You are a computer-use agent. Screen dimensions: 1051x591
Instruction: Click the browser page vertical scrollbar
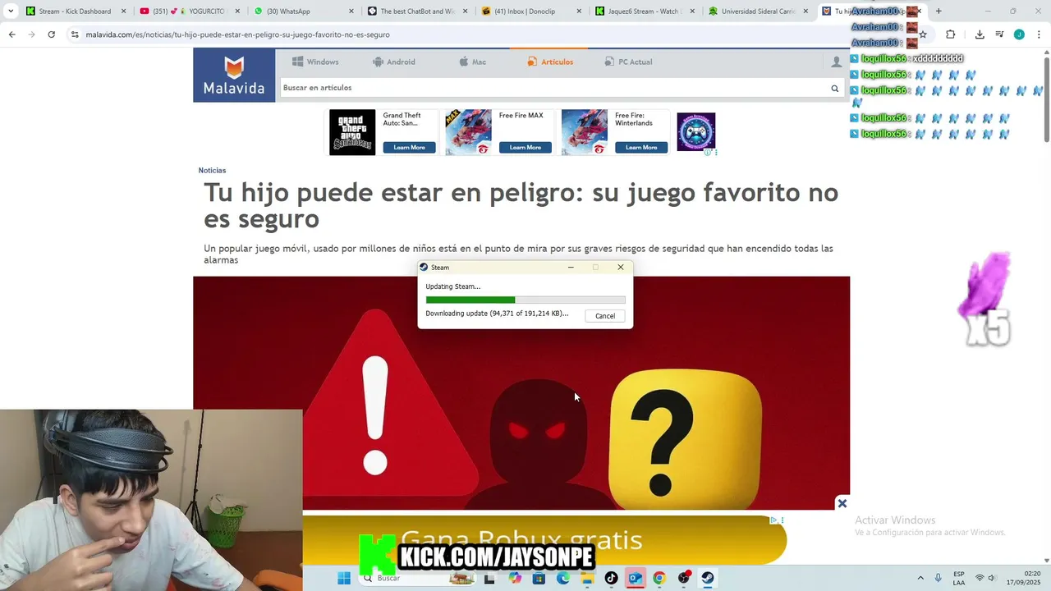1046,98
